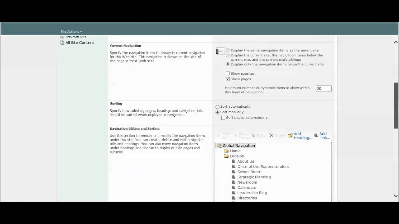Click the page scrollbar down arrow
399x224 pixels.
(x=396, y=196)
